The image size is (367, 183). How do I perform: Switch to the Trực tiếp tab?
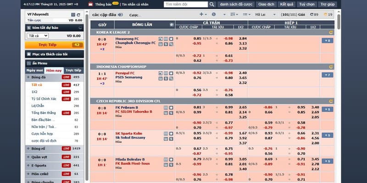point(73,70)
